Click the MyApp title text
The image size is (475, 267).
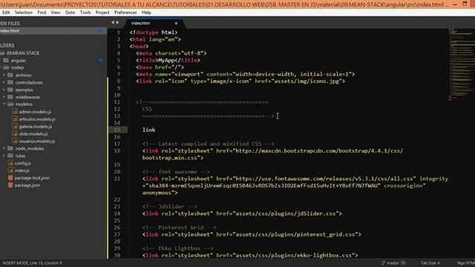coord(166,60)
